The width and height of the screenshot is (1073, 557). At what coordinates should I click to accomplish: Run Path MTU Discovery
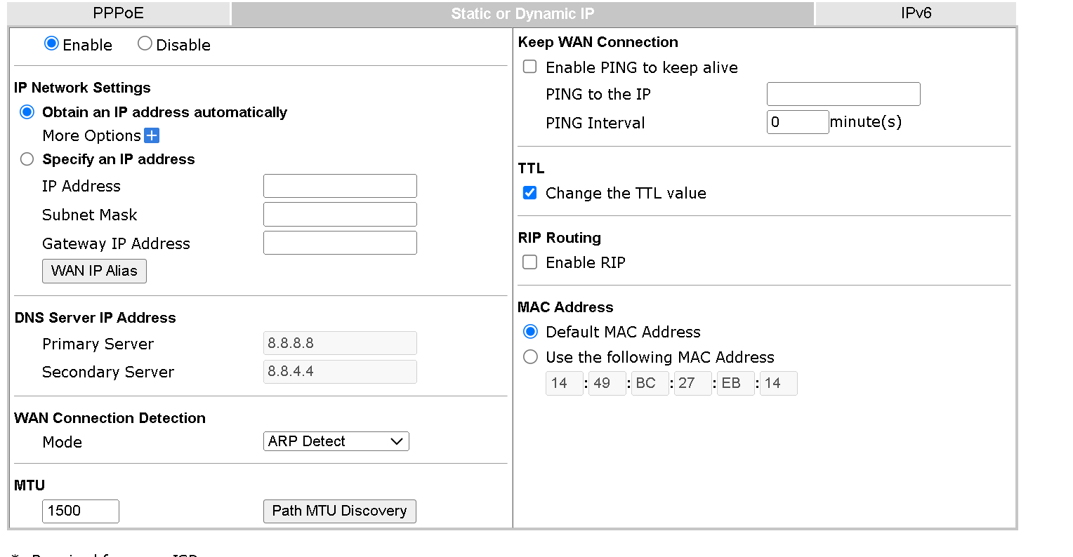tap(339, 511)
